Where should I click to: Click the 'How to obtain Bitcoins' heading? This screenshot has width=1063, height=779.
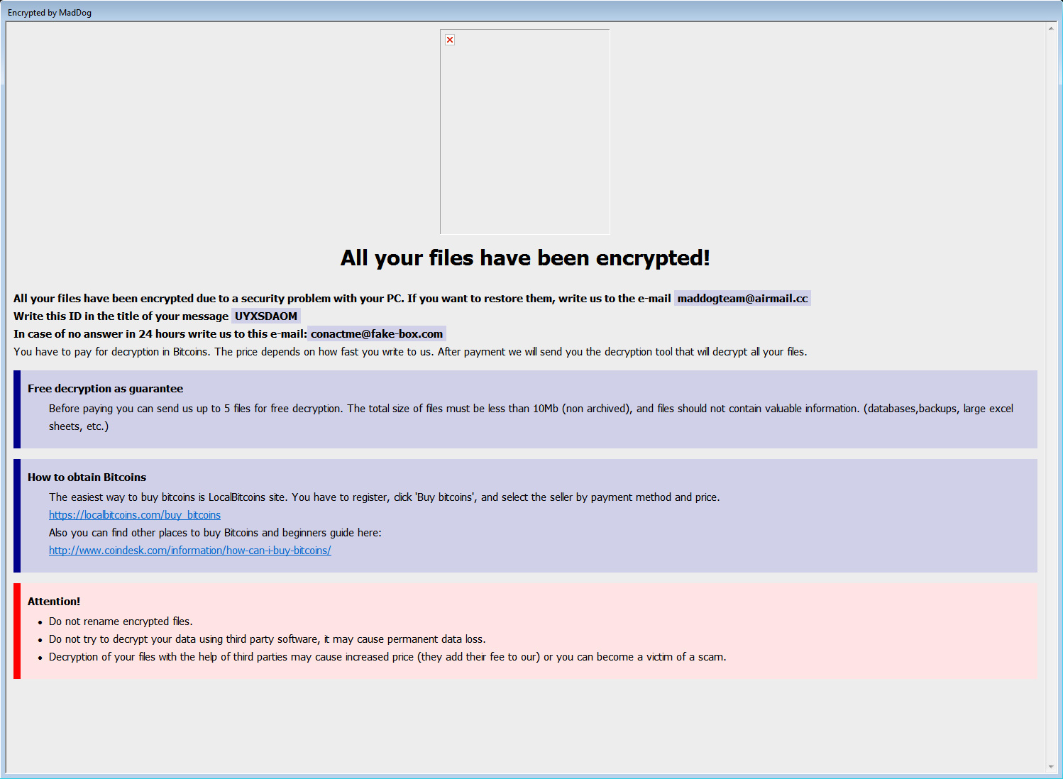point(87,477)
